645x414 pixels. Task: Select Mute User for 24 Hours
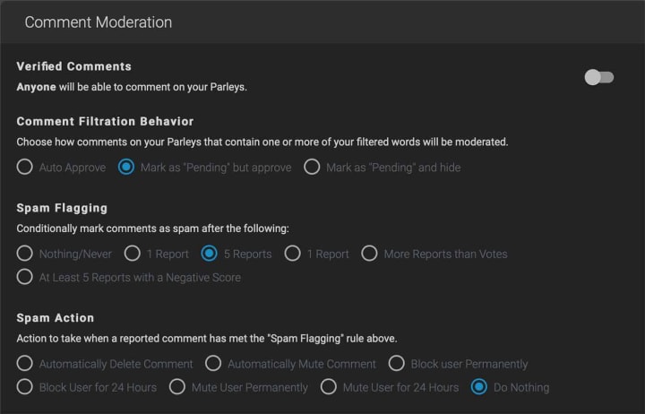(329, 387)
